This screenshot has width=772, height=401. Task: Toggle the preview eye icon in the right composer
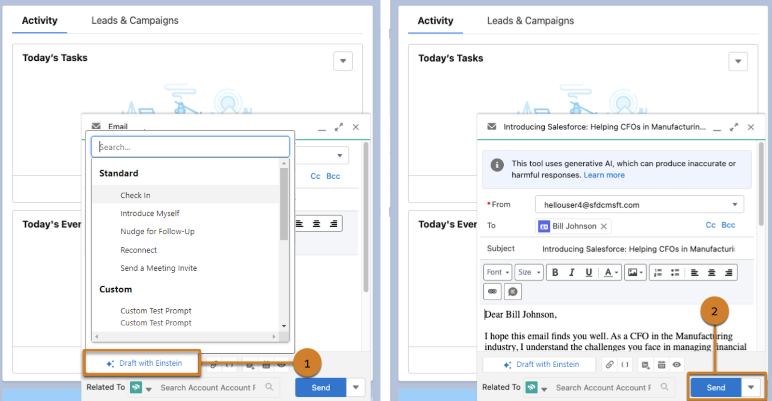point(677,364)
